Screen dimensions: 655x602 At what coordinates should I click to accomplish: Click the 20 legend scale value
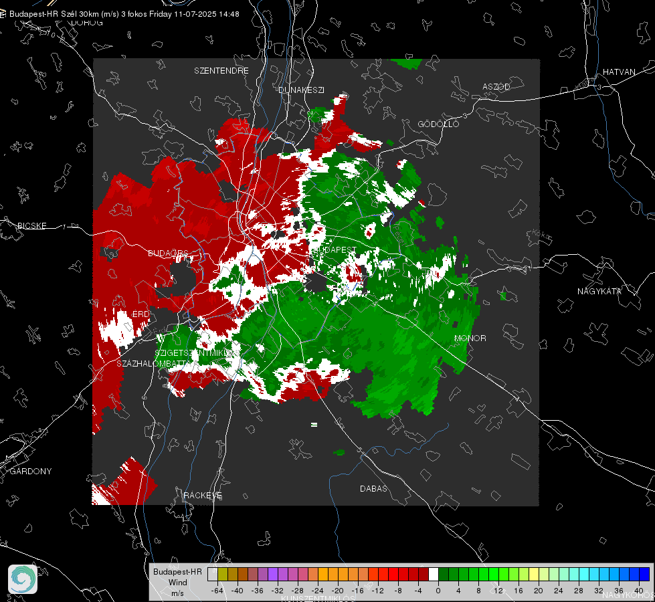(x=538, y=591)
